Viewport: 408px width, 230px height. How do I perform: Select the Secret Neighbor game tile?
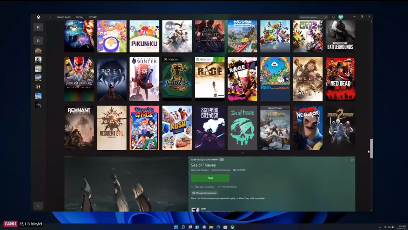click(308, 128)
